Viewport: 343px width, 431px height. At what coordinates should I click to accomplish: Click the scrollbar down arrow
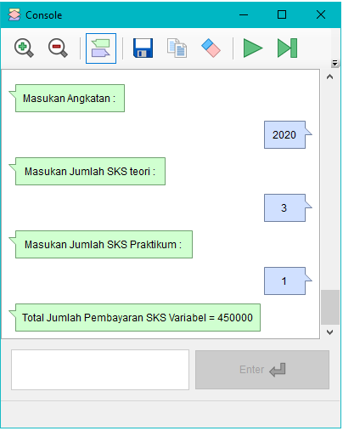coord(329,332)
